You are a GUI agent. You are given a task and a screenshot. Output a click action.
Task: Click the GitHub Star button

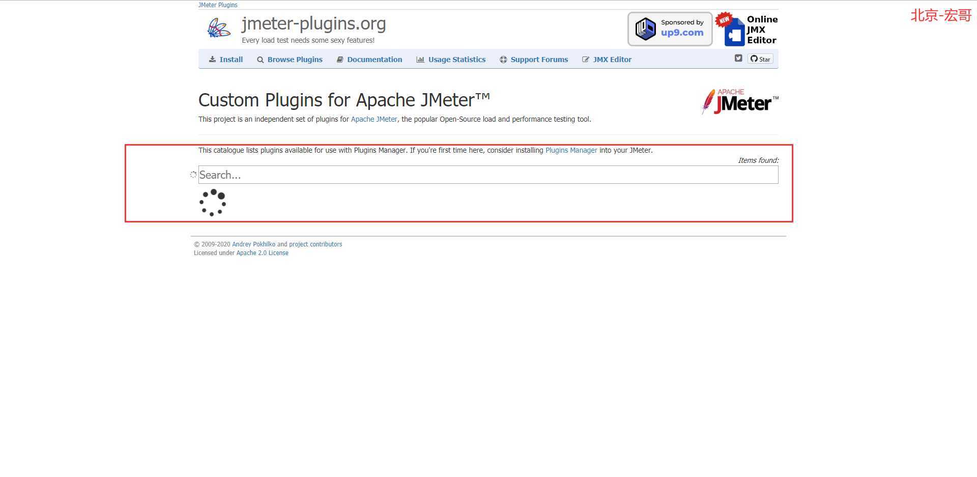pyautogui.click(x=760, y=59)
